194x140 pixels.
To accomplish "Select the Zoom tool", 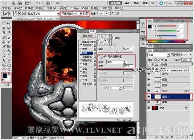I will [x=9, y=70].
